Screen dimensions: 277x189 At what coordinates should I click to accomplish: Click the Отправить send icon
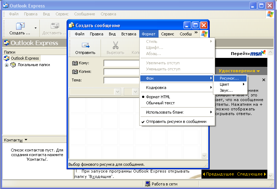click(86, 45)
